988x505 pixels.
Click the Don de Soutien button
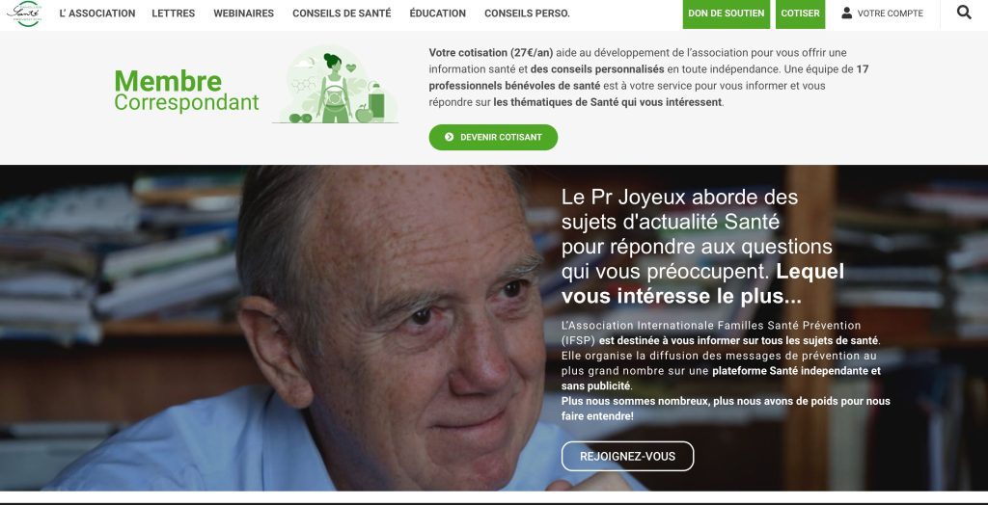tap(726, 13)
